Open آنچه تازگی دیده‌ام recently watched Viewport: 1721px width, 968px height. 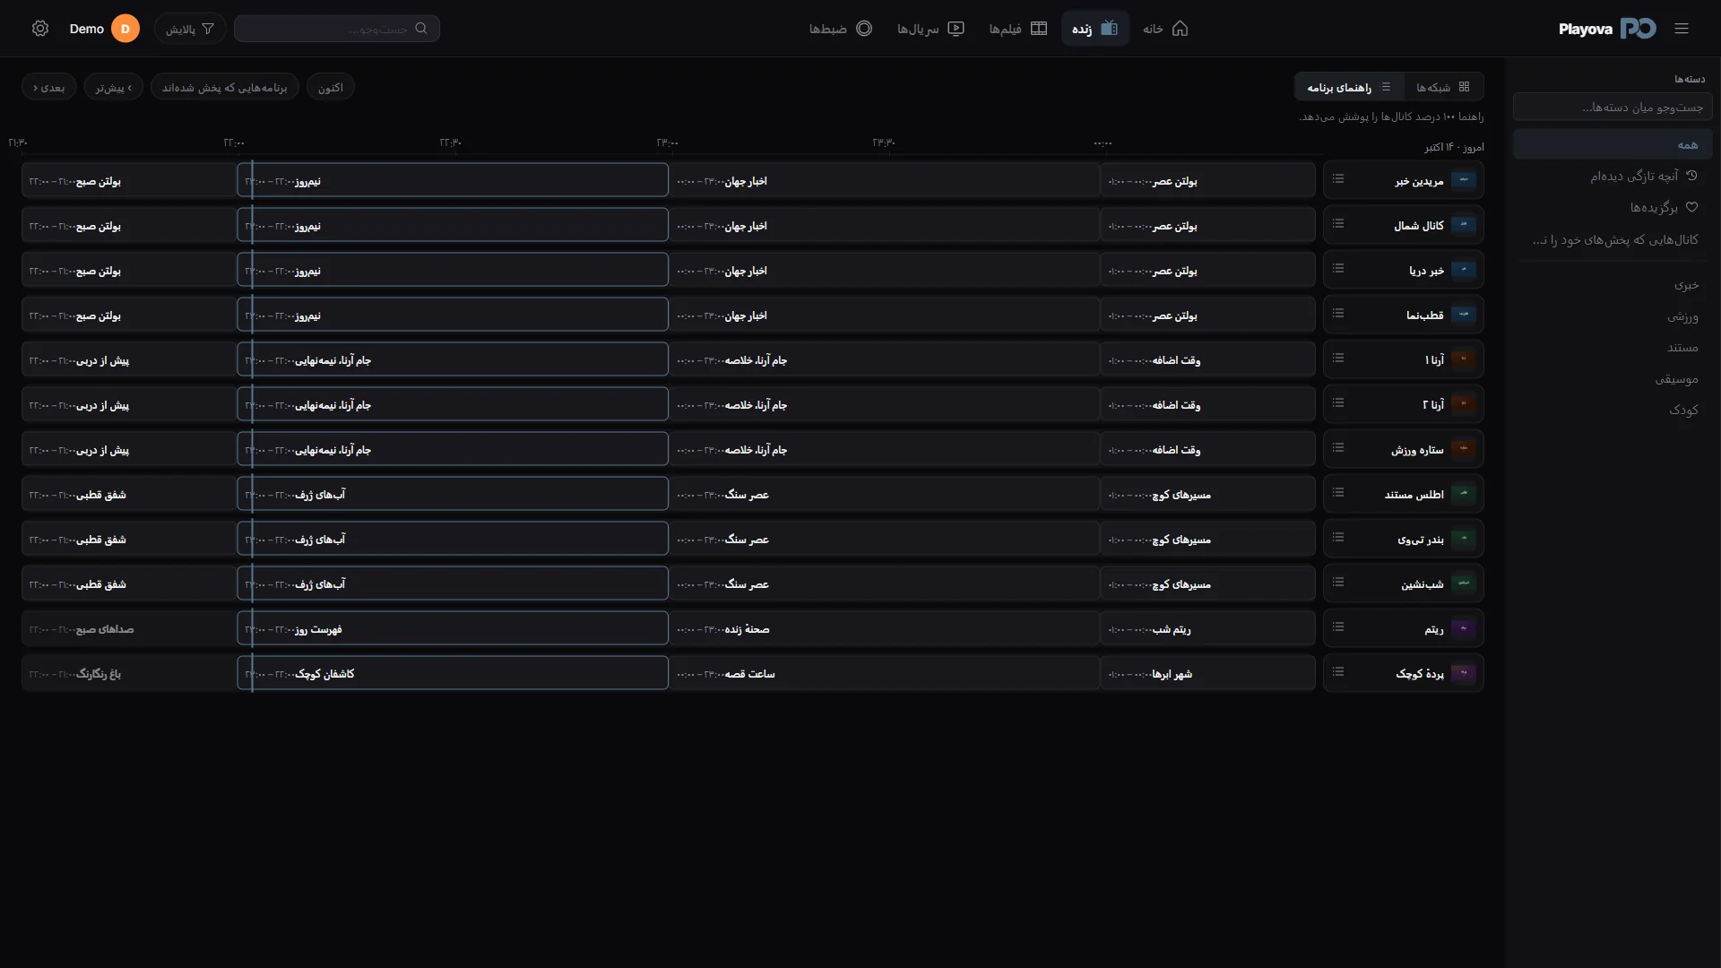click(1613, 176)
